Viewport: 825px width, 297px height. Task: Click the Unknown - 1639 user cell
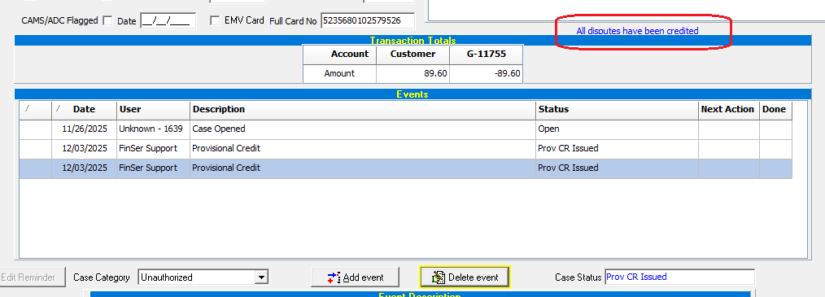point(153,129)
